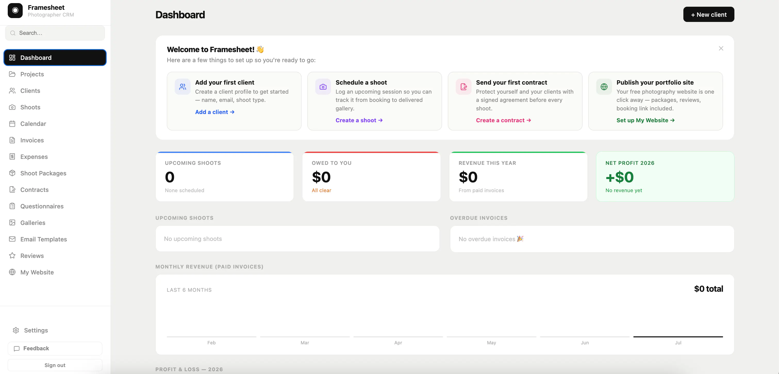Select the Calendar icon in the sidebar
779x374 pixels.
coord(12,124)
